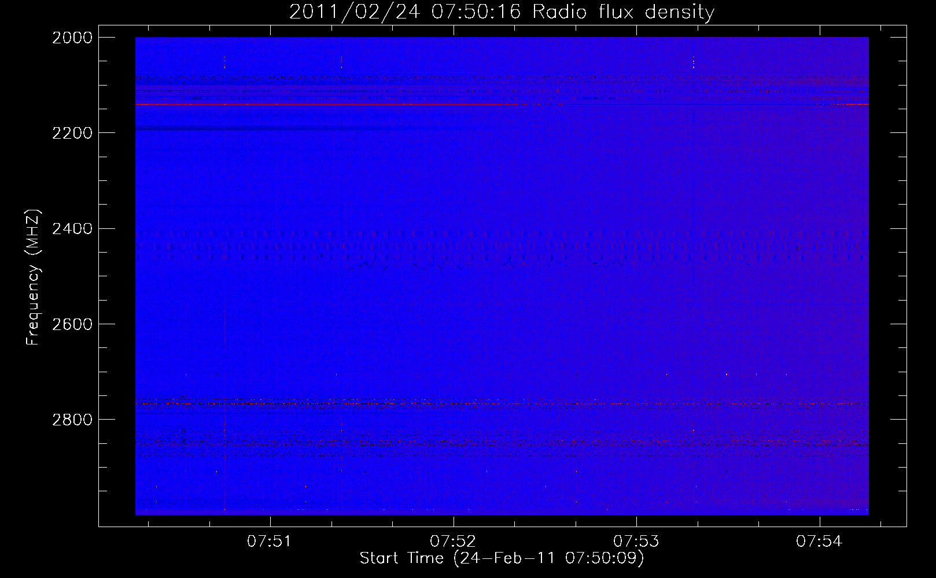The height and width of the screenshot is (578, 936).
Task: Click the 07:52 time tick label
Action: coord(452,542)
